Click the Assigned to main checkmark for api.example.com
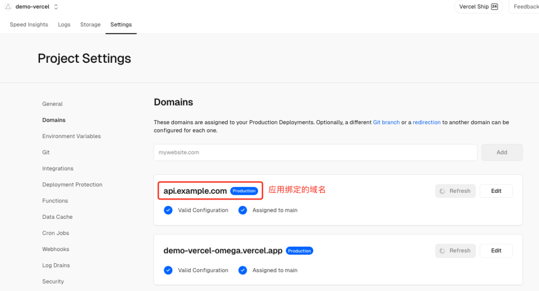 [243, 210]
